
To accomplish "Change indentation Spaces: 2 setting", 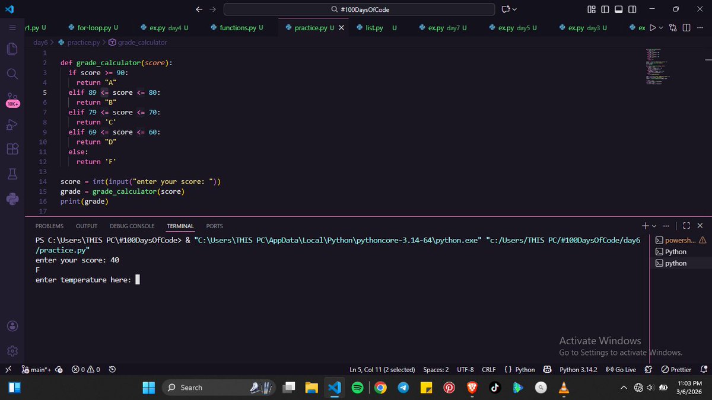I will (436, 369).
